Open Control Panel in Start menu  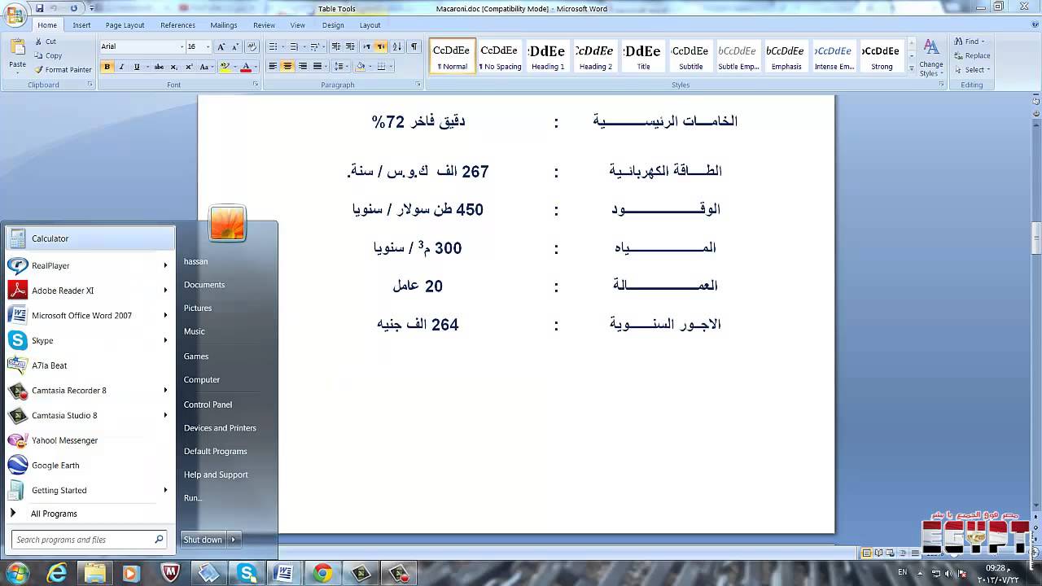(208, 405)
